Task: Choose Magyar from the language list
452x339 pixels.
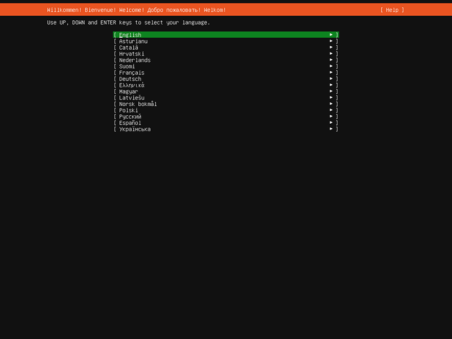Action: coord(129,92)
